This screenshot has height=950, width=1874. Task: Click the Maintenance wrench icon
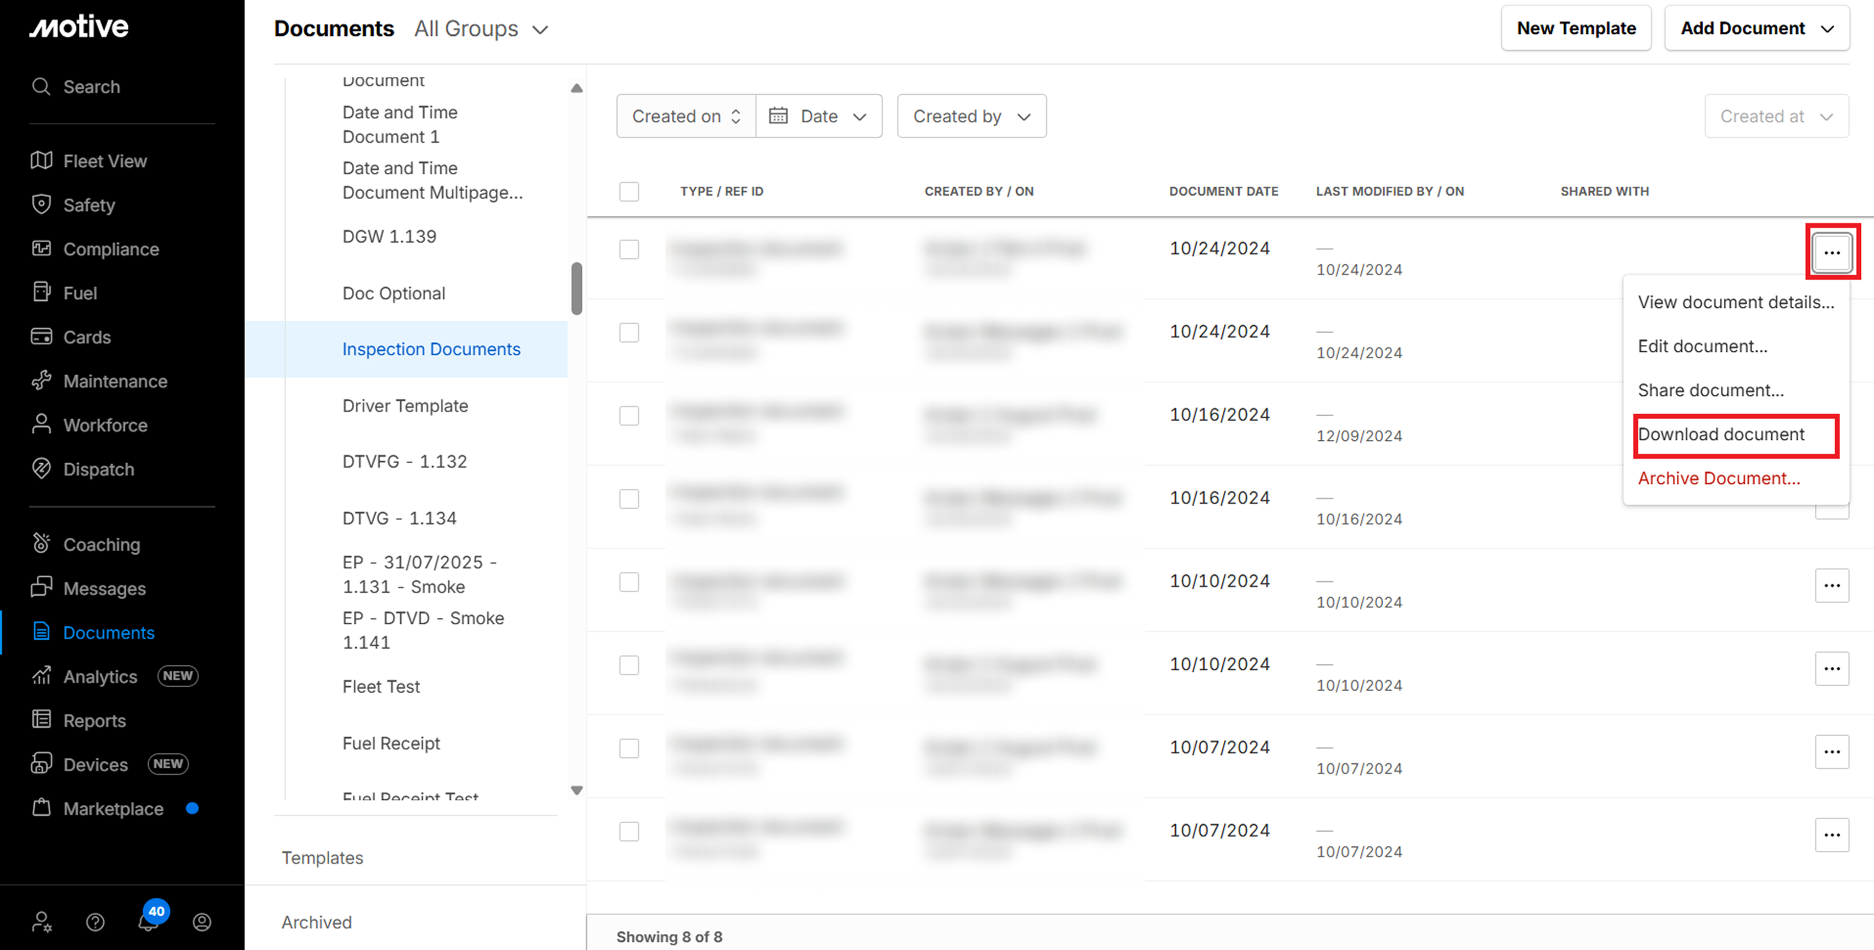click(x=42, y=381)
